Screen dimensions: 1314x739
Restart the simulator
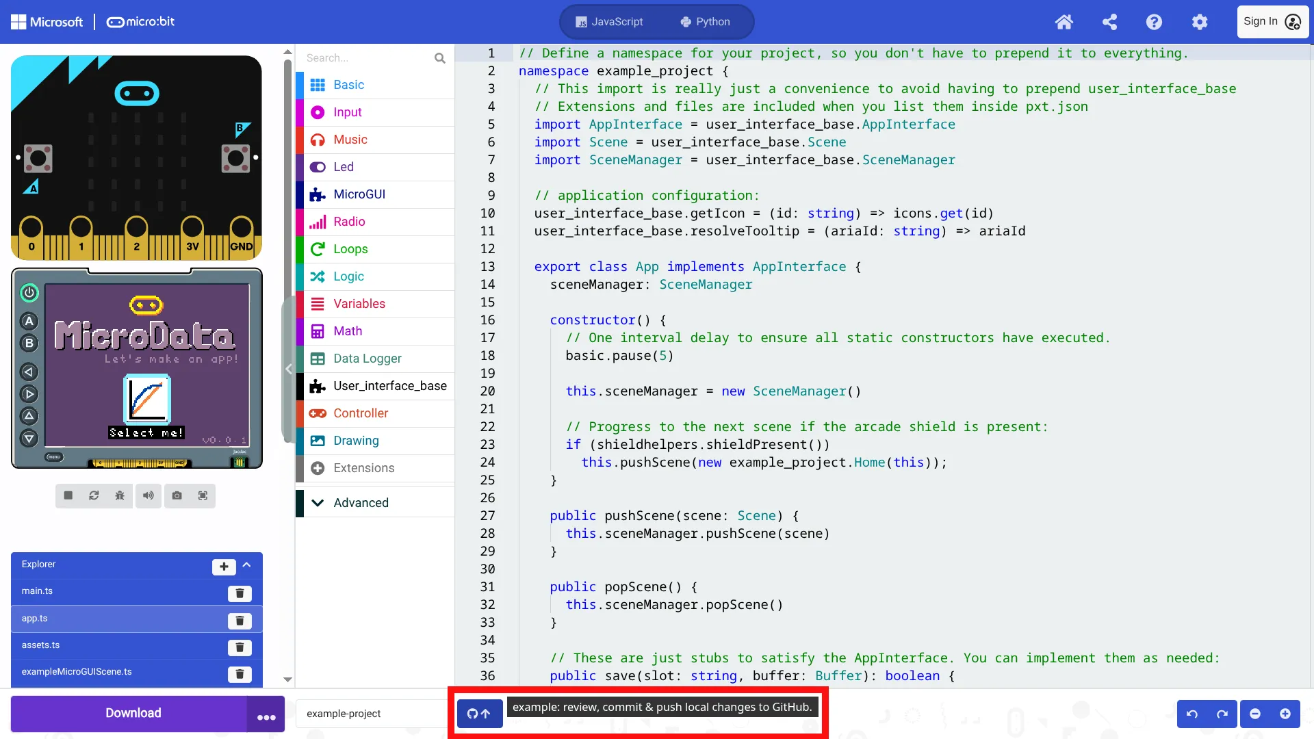(94, 495)
